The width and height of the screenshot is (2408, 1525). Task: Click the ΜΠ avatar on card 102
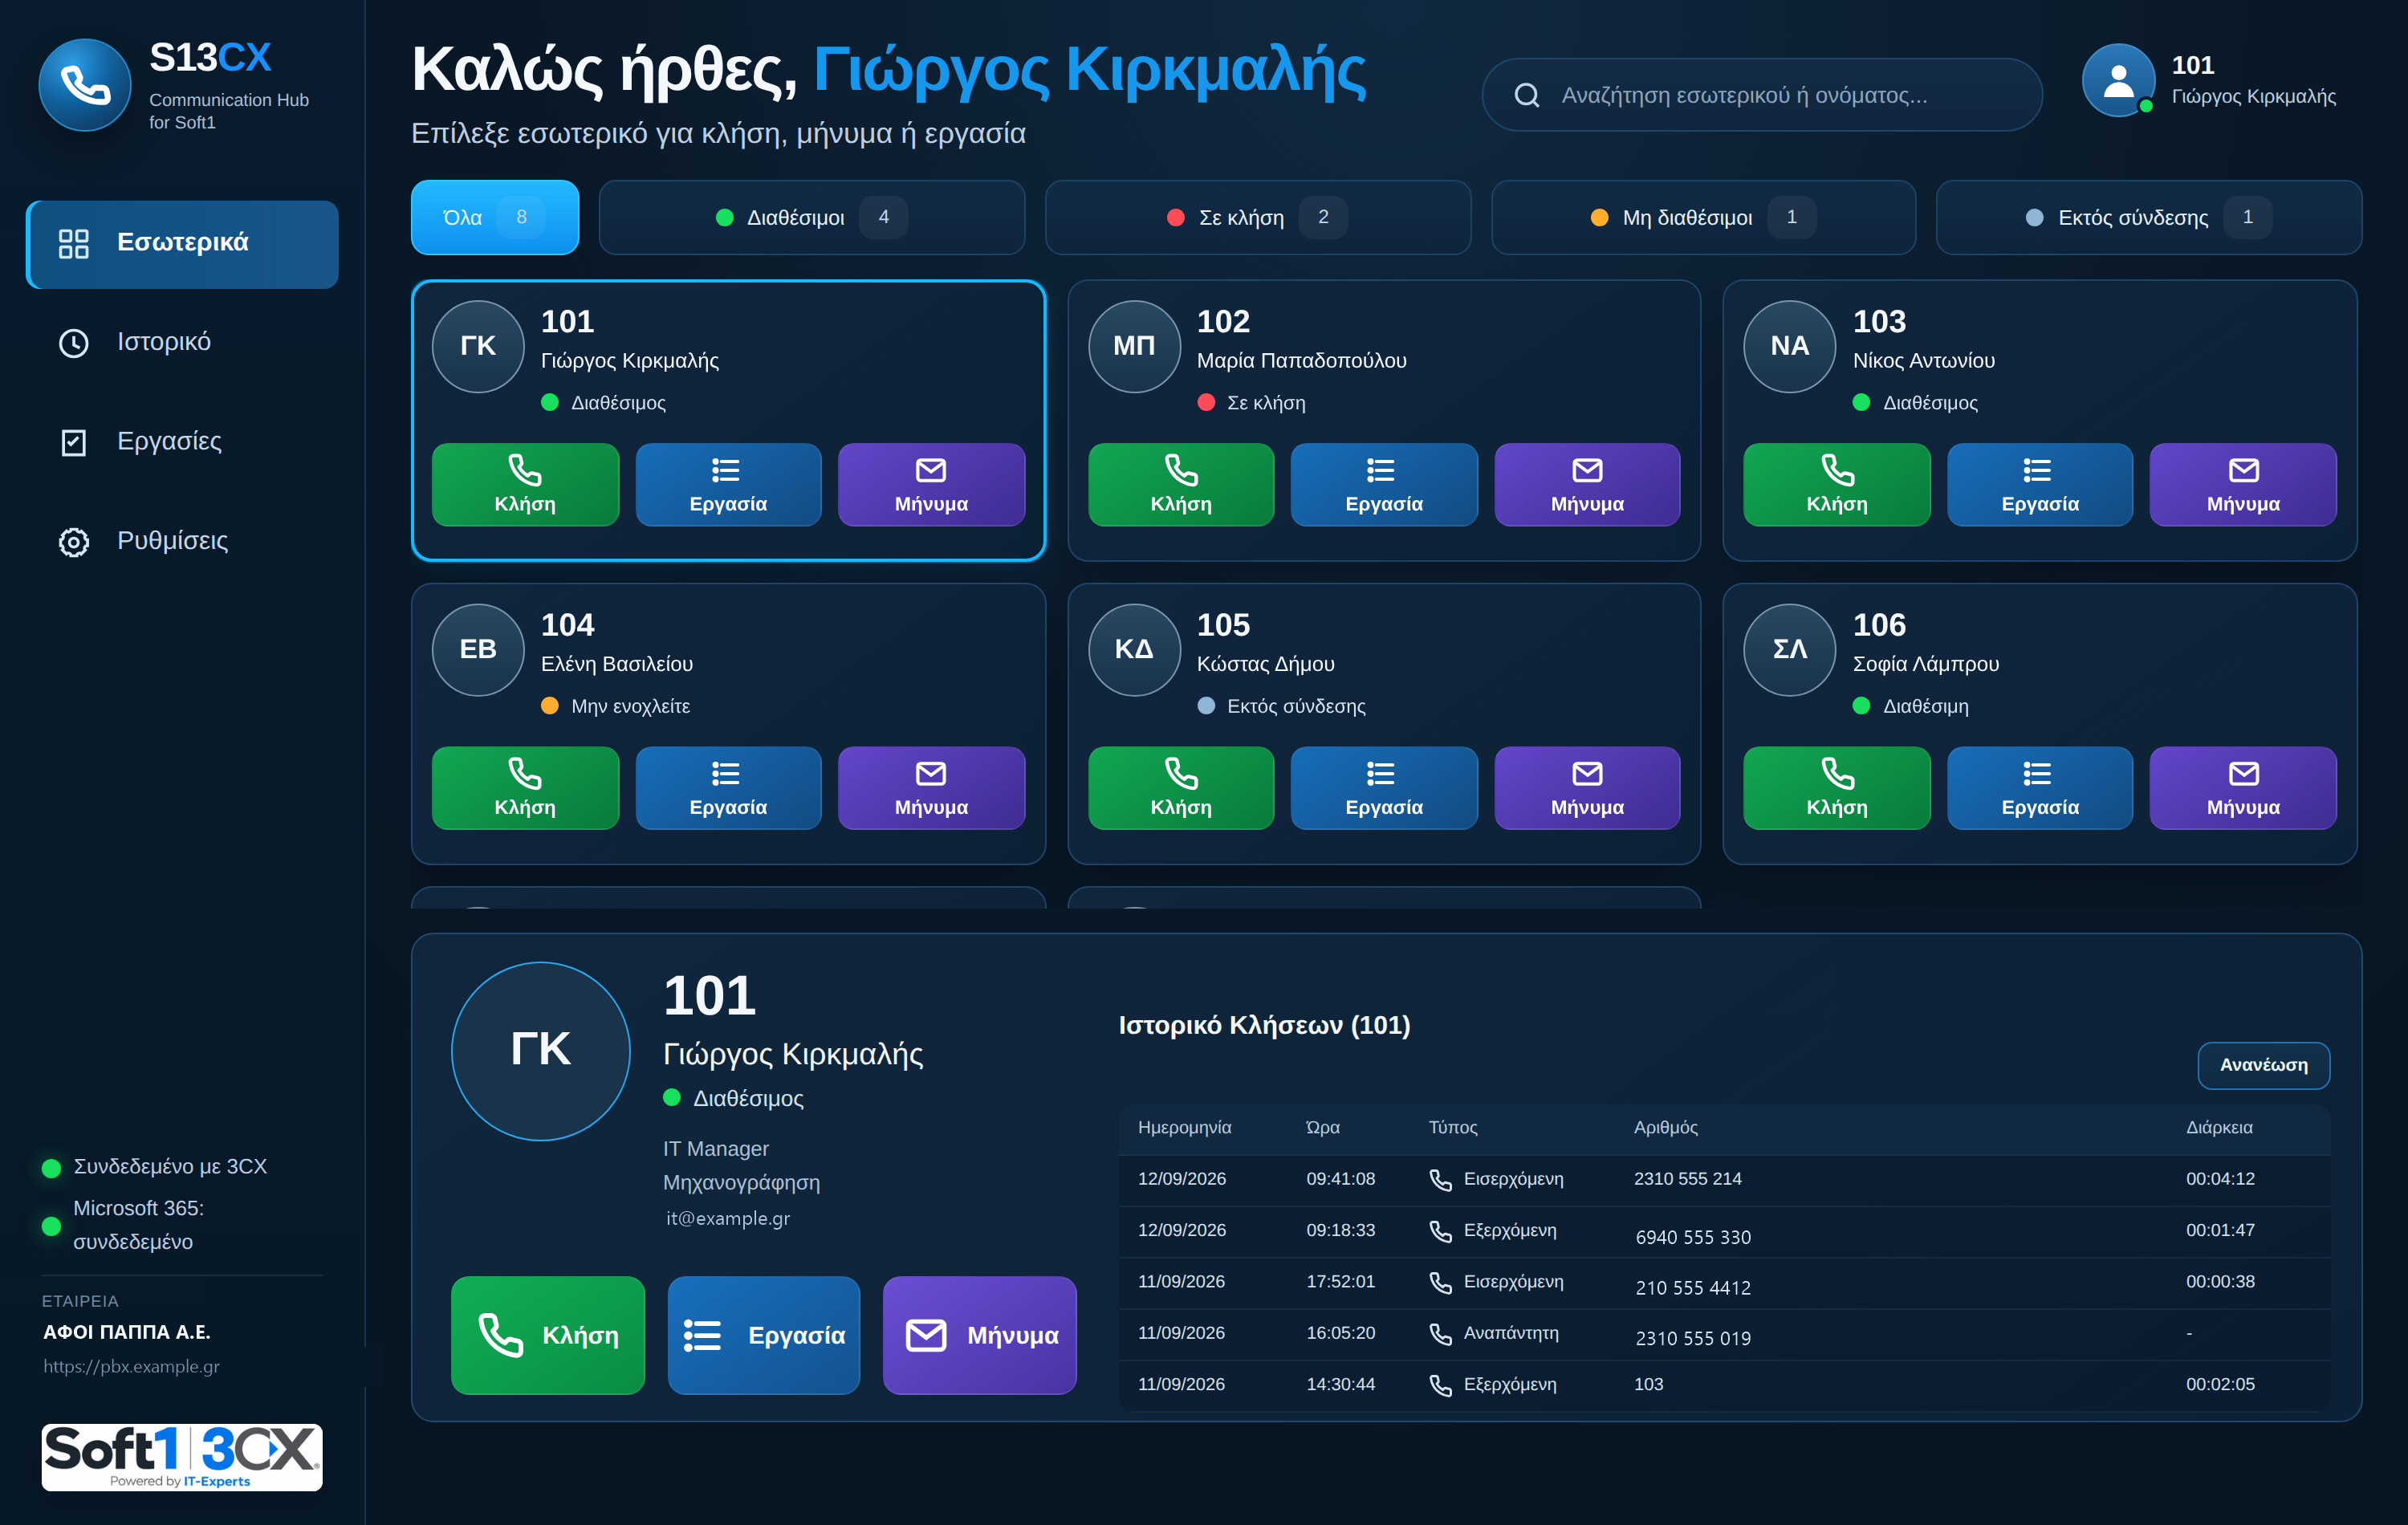[1134, 346]
